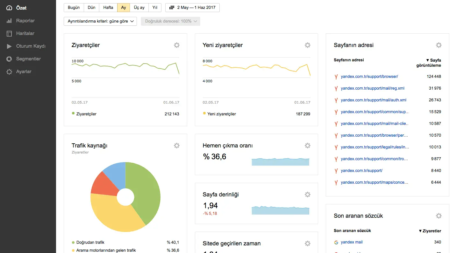The width and height of the screenshot is (456, 253).
Task: Go to Segmentler in sidebar
Action: tap(28, 59)
